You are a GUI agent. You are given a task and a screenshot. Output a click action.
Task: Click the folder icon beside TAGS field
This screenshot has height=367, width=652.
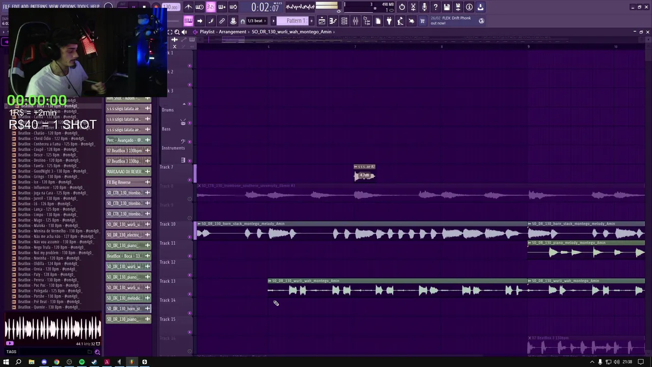(90, 352)
